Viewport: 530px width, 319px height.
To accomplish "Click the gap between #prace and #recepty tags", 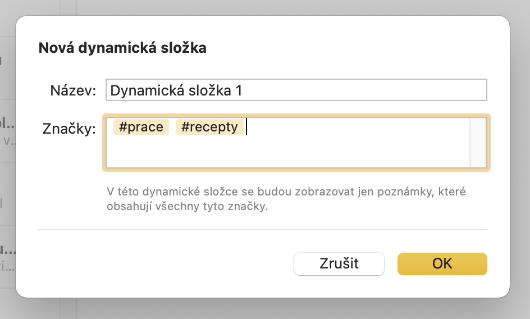I will coord(172,127).
